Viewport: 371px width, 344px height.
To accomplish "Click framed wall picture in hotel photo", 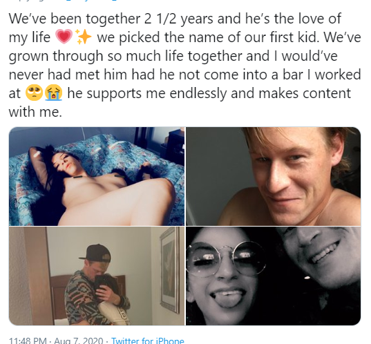I will tap(170, 269).
